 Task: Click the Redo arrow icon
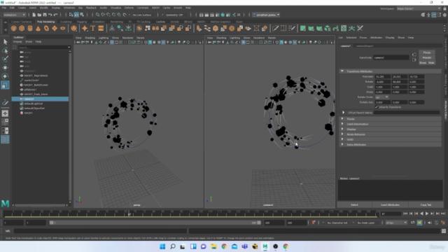(x=55, y=15)
